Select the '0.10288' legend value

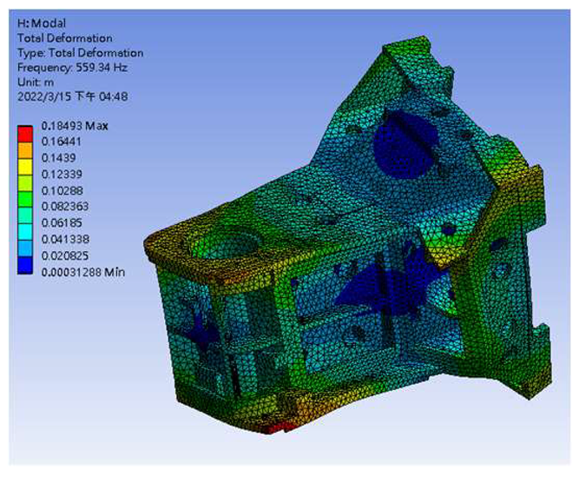coord(62,191)
